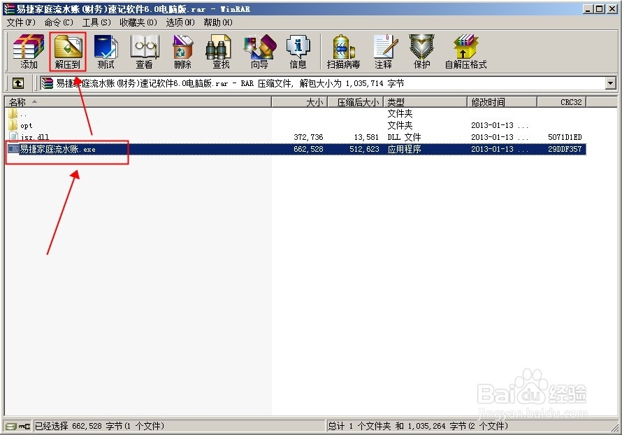Open the 向导 (Wizard) toolbar icon
Viewport: 622px width, 435px height.
(259, 52)
